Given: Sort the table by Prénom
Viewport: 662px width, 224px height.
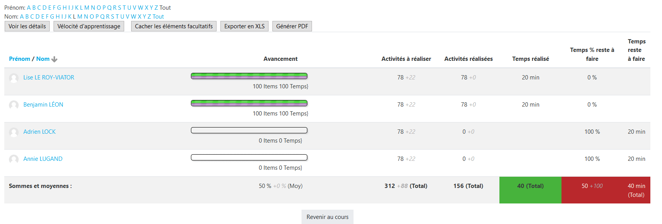Looking at the screenshot, I should (x=19, y=59).
